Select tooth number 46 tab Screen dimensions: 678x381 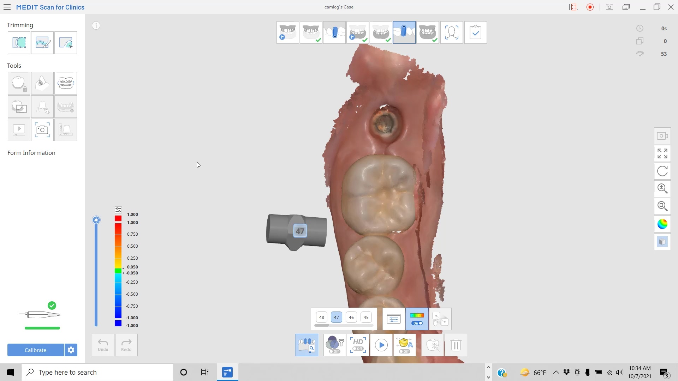(351, 317)
